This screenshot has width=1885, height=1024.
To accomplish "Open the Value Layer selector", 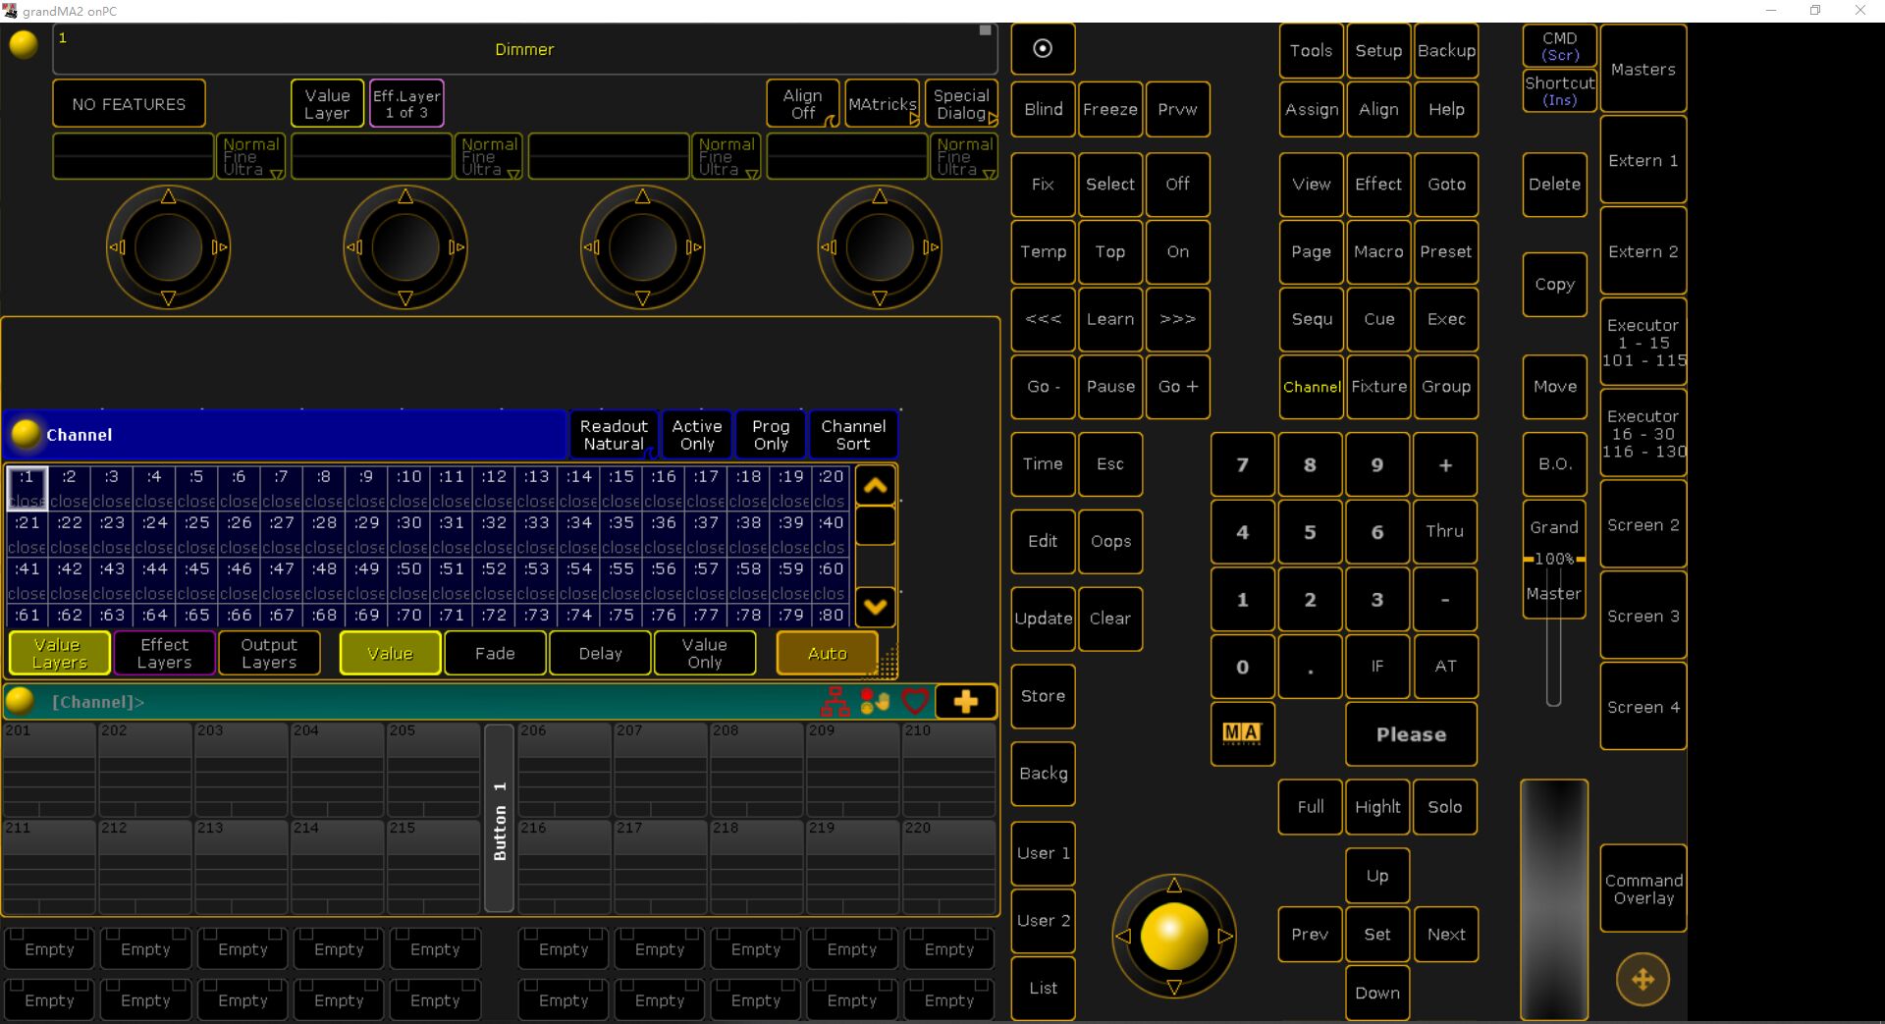I will (x=327, y=103).
